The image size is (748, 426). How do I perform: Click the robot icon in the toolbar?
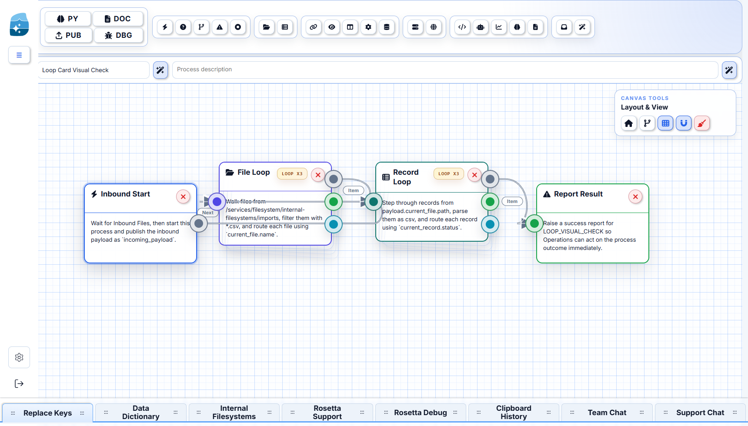click(x=481, y=27)
